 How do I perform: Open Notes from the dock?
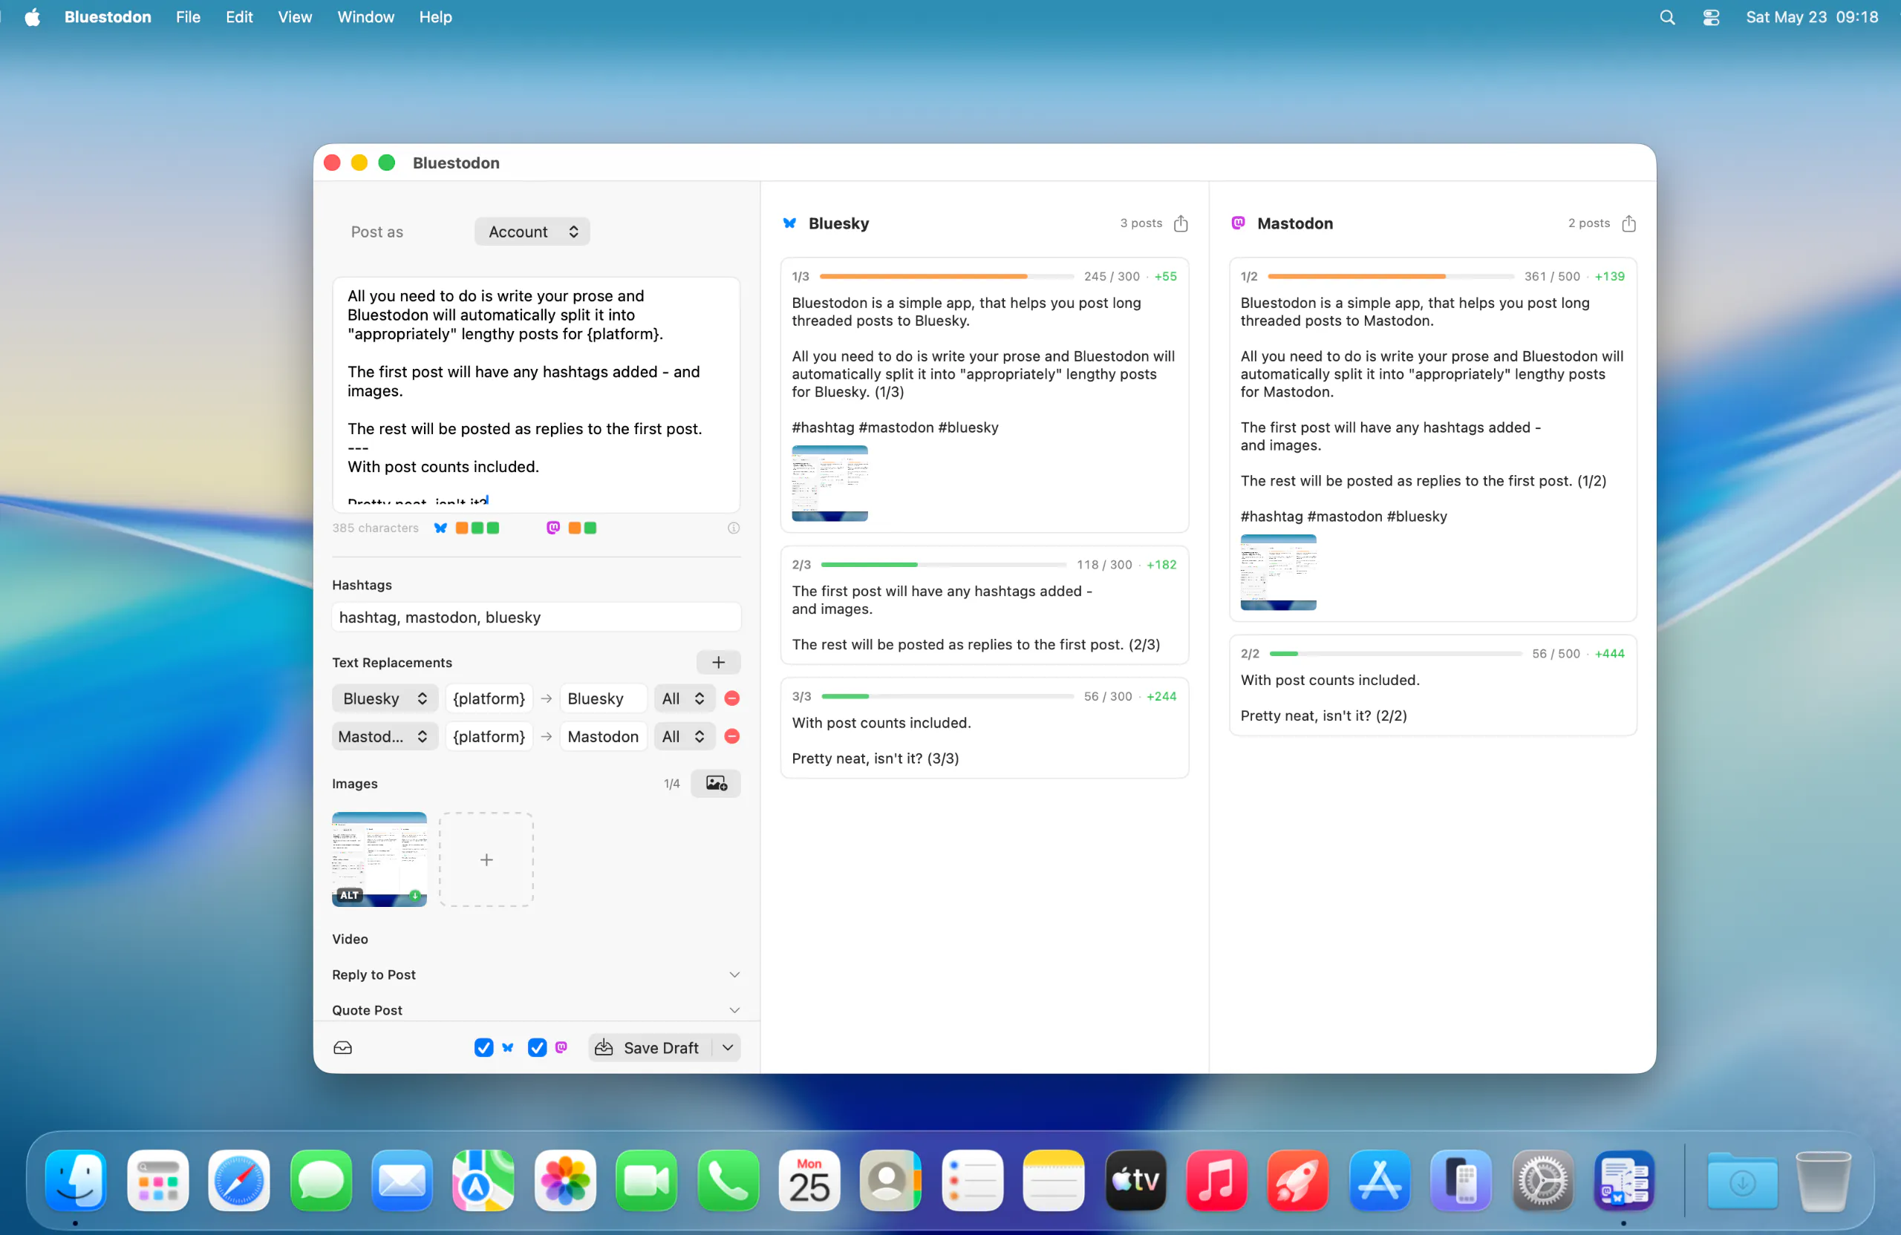point(1054,1181)
